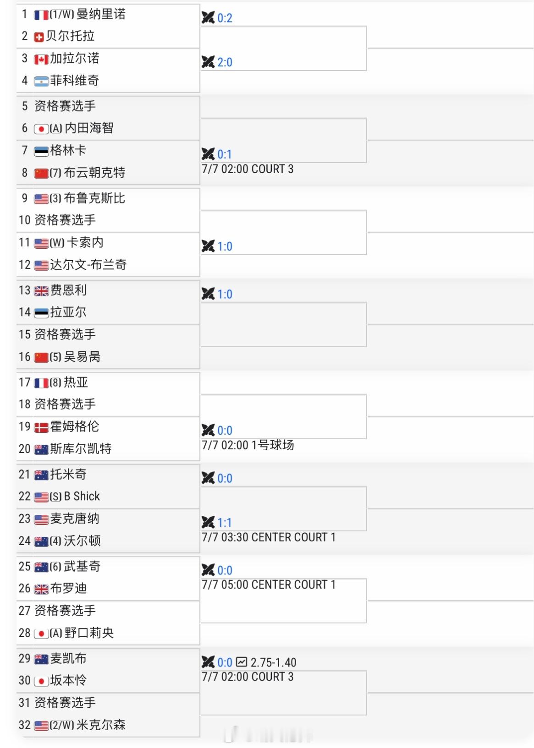Click the 2.75-1.40 odds text
The width and height of the screenshot is (534, 748).
point(273,662)
